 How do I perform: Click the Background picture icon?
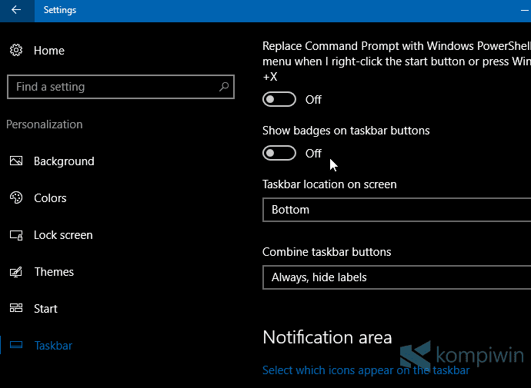(x=16, y=161)
